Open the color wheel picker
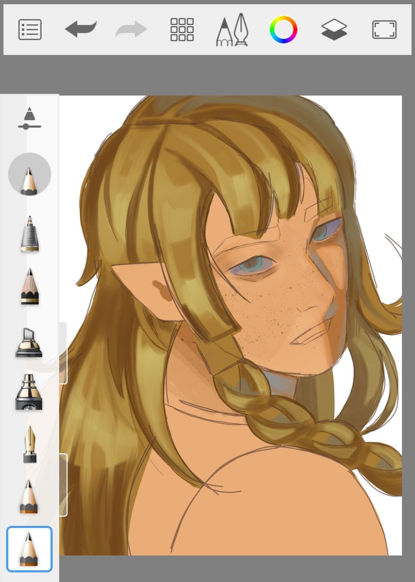Image resolution: width=415 pixels, height=582 pixels. [284, 30]
